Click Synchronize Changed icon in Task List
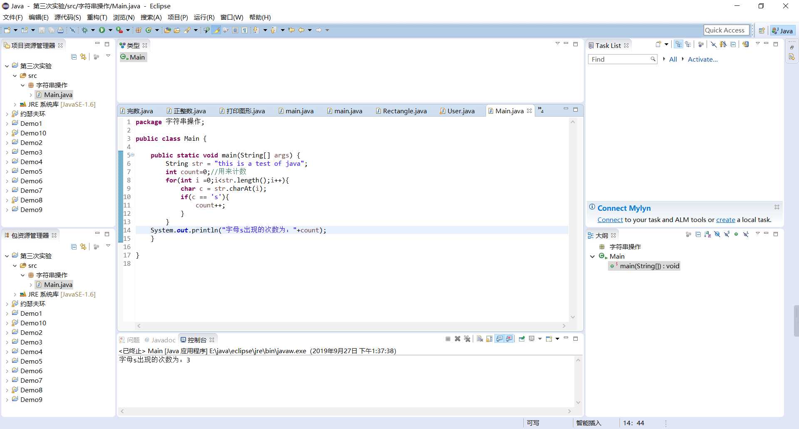799x429 pixels. tap(745, 45)
